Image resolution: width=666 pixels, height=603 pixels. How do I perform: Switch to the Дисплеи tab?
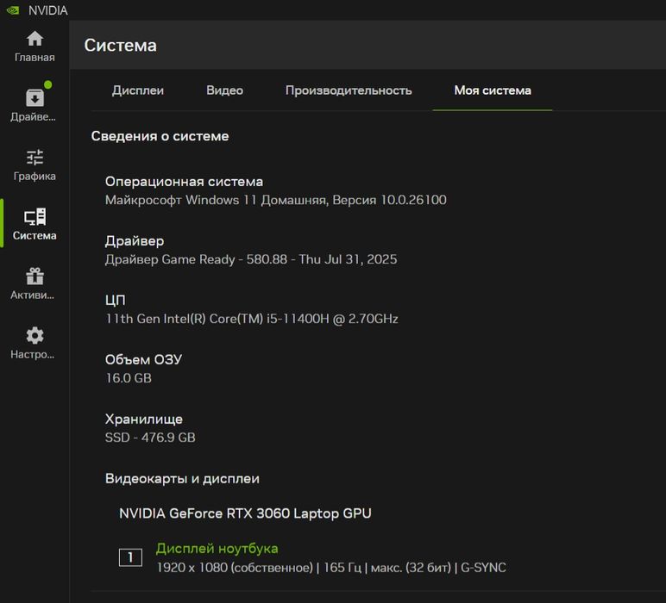[x=138, y=90]
